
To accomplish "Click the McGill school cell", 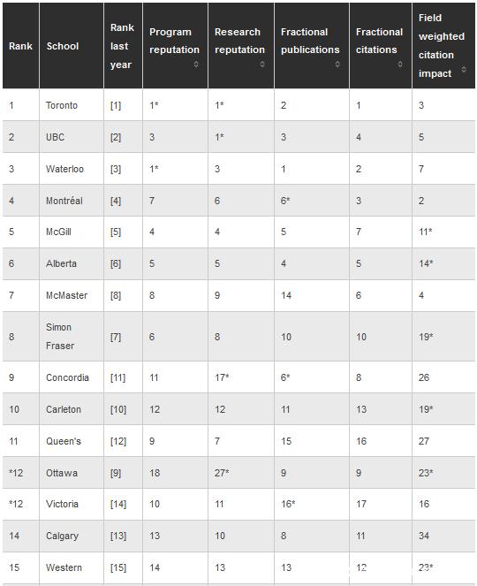I will click(72, 232).
